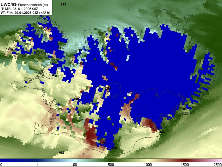
Task: Select the 'IT: Mið. 28. 01. 2026 06Z' line
Action: pyautogui.click(x=19, y=9)
